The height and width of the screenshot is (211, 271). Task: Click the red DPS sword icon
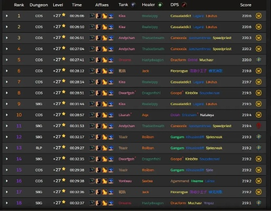(x=183, y=5)
